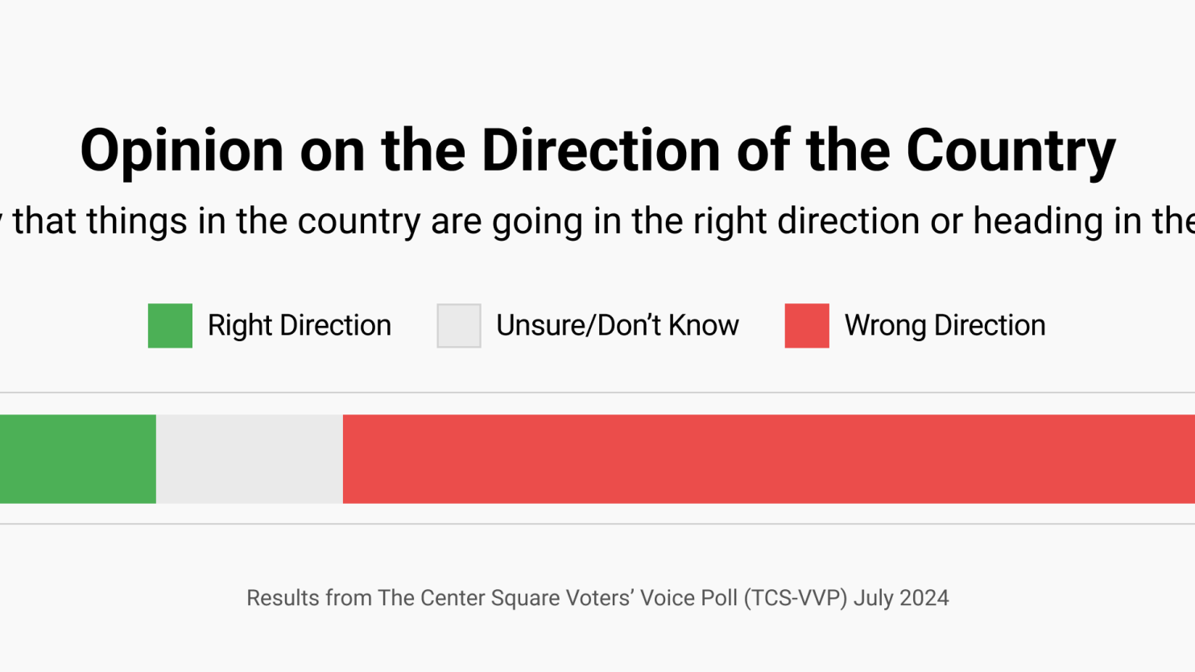
Task: Select the "Unsure/Don't Know" legend label
Action: tap(617, 326)
